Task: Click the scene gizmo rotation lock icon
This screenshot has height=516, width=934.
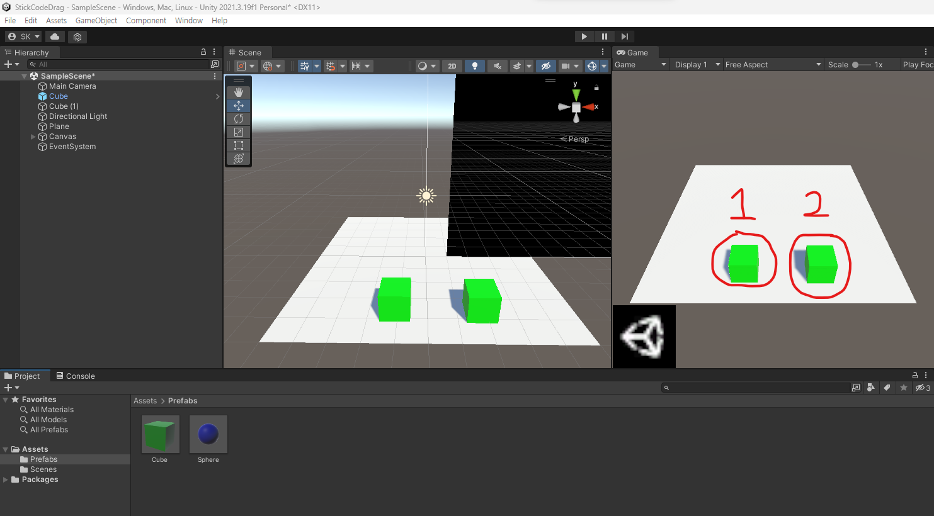Action: click(596, 87)
